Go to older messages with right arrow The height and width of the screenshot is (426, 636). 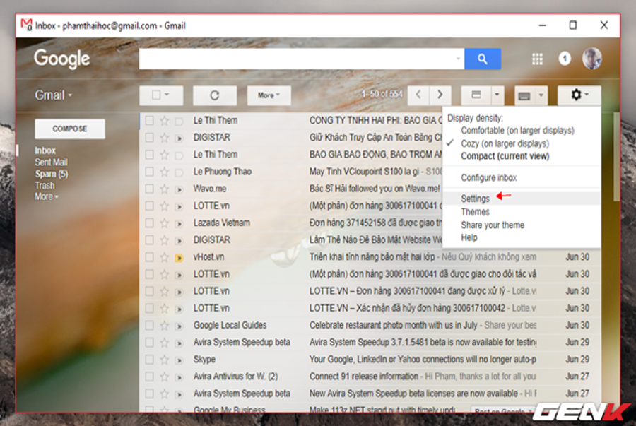click(440, 95)
